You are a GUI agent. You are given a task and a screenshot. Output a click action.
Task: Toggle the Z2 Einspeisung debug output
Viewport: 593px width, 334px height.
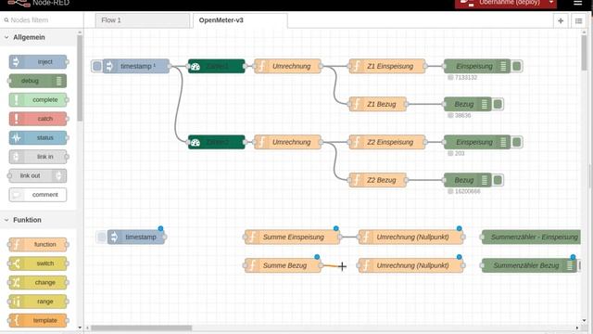(x=517, y=142)
